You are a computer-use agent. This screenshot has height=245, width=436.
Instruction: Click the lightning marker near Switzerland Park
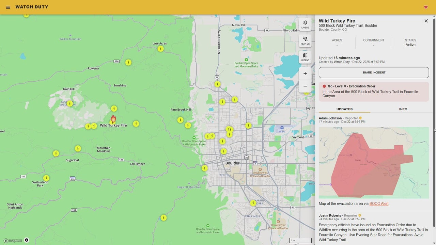point(46,178)
